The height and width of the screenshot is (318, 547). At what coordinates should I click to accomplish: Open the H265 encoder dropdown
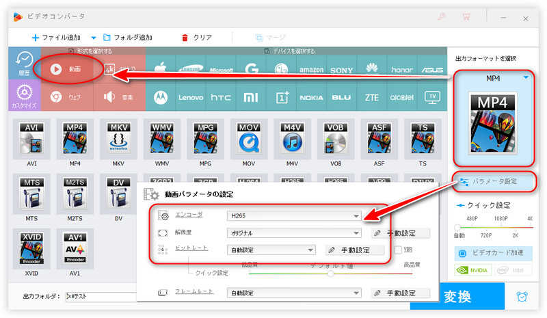pos(294,216)
